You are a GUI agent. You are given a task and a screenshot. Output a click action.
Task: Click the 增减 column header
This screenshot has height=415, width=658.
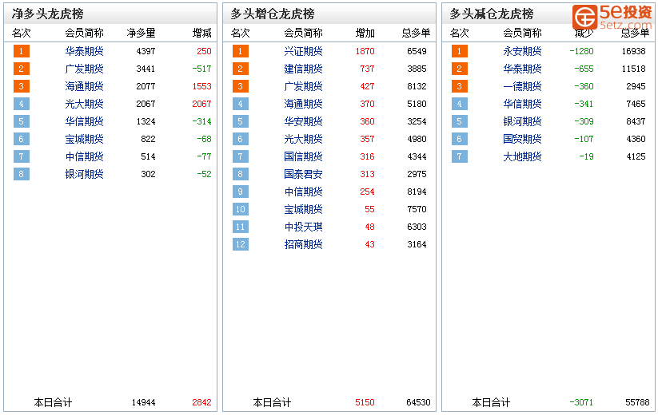tap(201, 33)
